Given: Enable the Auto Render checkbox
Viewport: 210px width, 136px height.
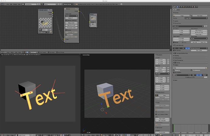Looking at the screenshot, I should (x=57, y=52).
